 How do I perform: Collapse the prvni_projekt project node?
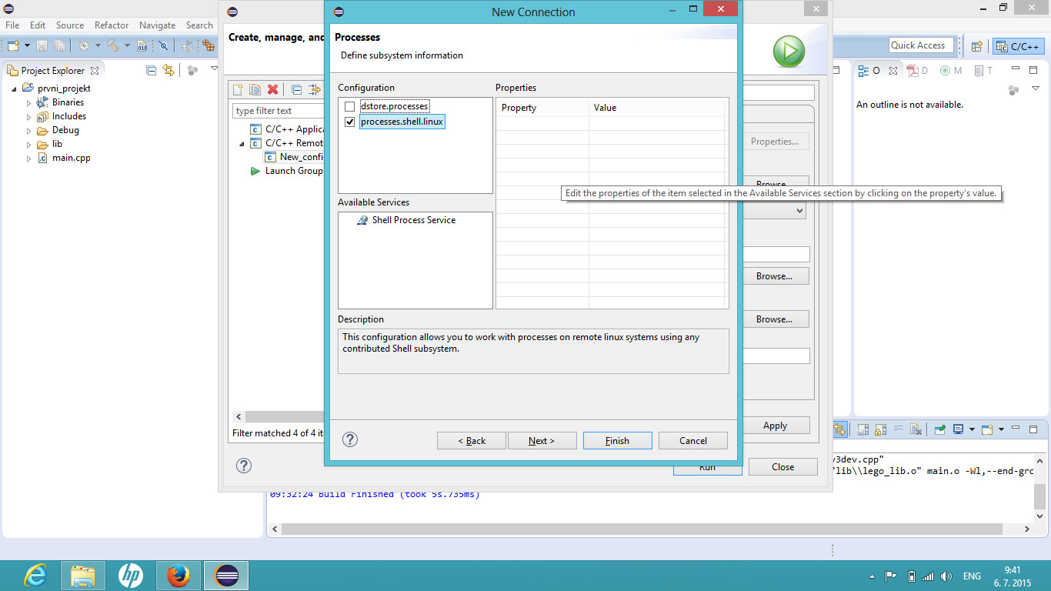pyautogui.click(x=15, y=88)
